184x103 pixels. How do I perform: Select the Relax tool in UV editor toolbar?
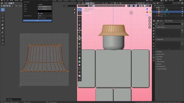(x=3, y=40)
